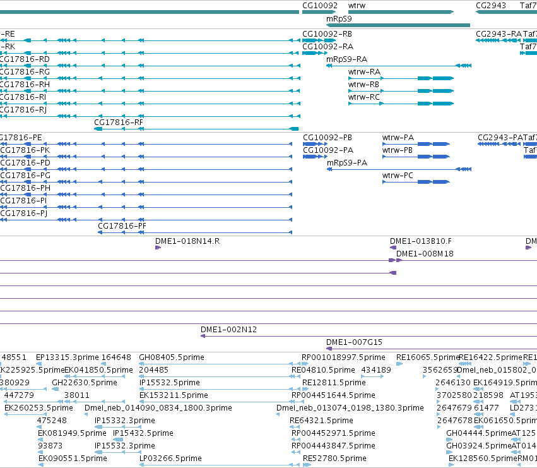The height and width of the screenshot is (468, 537).
Task: Click EST label GH22630.5prime
Action: (x=85, y=383)
